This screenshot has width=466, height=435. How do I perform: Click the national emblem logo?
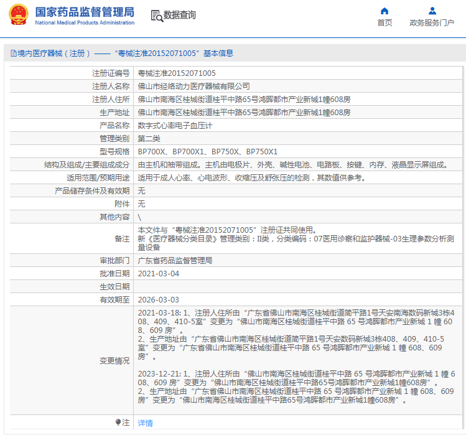point(19,14)
